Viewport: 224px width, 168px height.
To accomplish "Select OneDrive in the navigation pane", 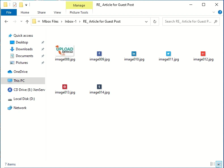I will [21, 72].
